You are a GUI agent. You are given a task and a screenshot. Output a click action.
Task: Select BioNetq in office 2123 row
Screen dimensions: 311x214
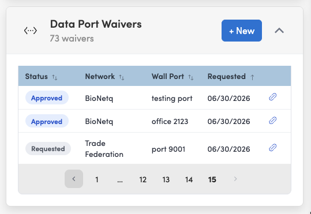[x=99, y=121]
